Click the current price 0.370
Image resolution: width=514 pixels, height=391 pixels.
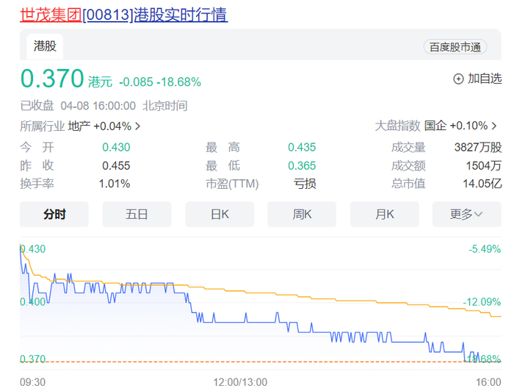pyautogui.click(x=52, y=79)
